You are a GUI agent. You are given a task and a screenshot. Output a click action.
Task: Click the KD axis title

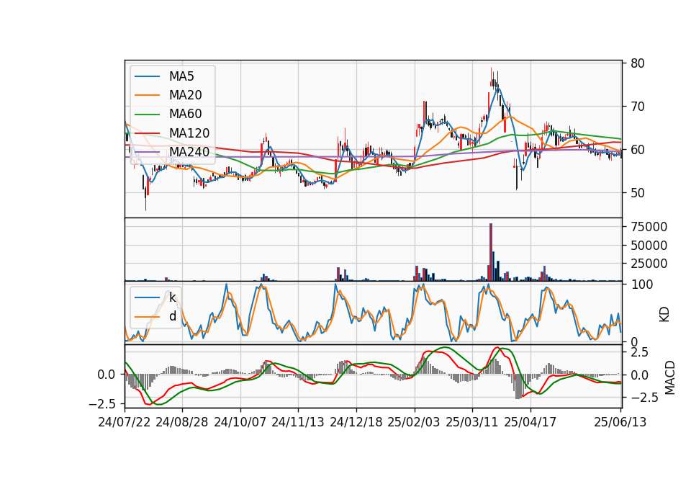pos(664,315)
